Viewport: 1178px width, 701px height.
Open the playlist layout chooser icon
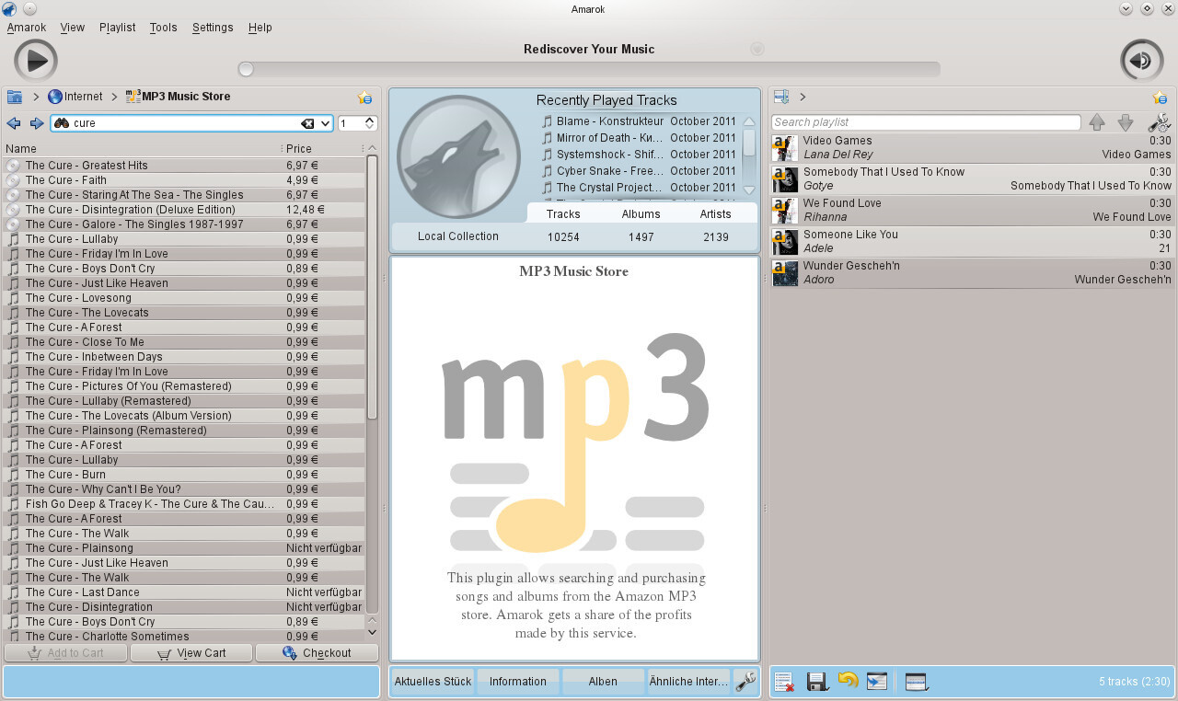pos(917,682)
